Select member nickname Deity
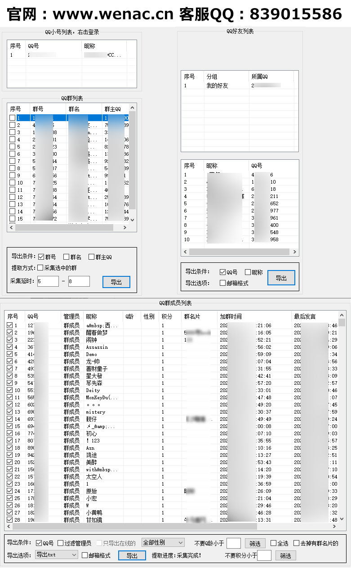 pos(93,390)
